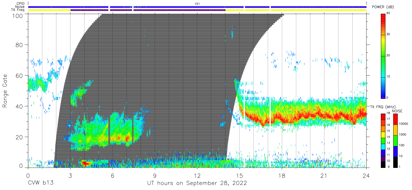Click the 'CPID' label
412x190 pixels.
[x=21, y=4]
